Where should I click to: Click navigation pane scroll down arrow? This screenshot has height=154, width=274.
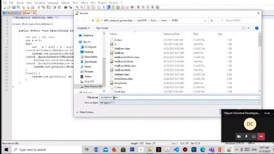(104, 91)
